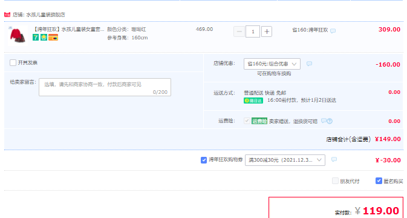Click the 给卖家留言 message text box
The height and width of the screenshot is (218, 407).
pyautogui.click(x=105, y=87)
